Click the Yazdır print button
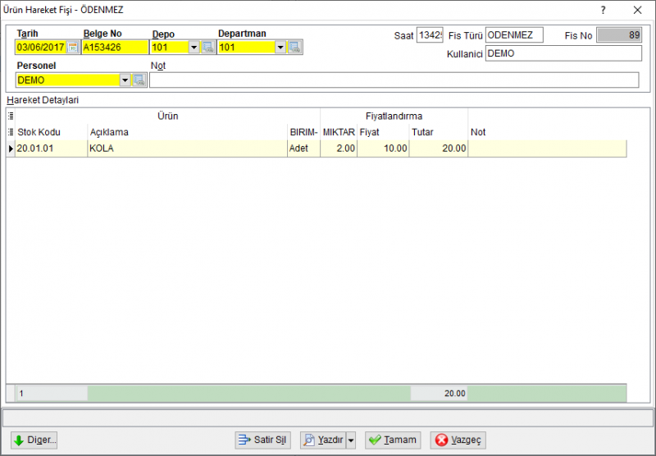Screen dimensions: 656x456 click(x=323, y=440)
